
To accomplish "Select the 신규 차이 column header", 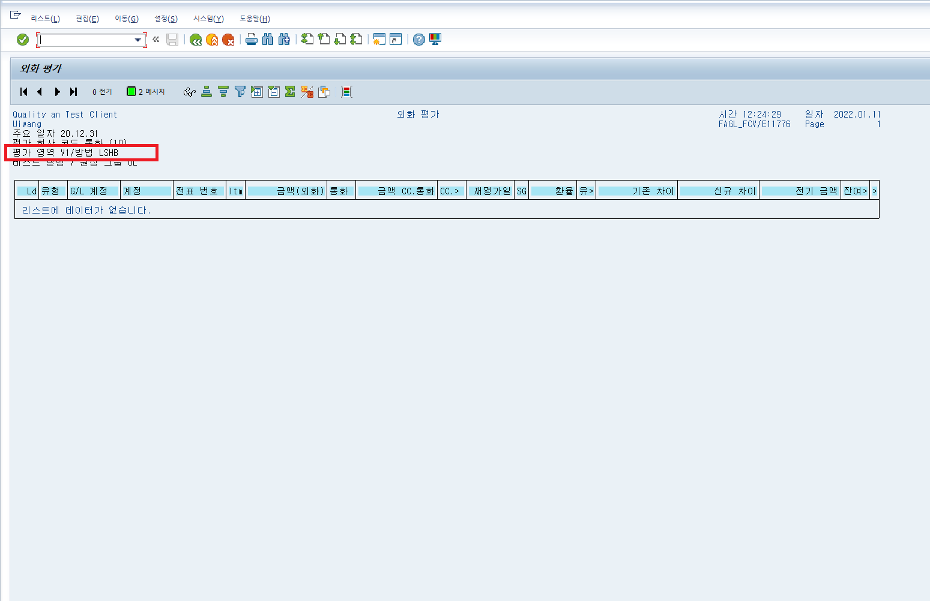I will pyautogui.click(x=719, y=191).
